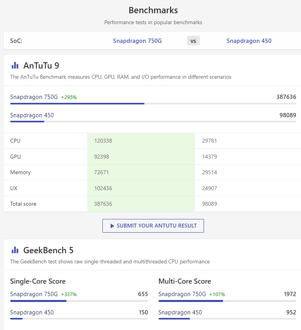
Task: Open the Snapdragon 450 link in SoC header
Action: click(x=249, y=41)
